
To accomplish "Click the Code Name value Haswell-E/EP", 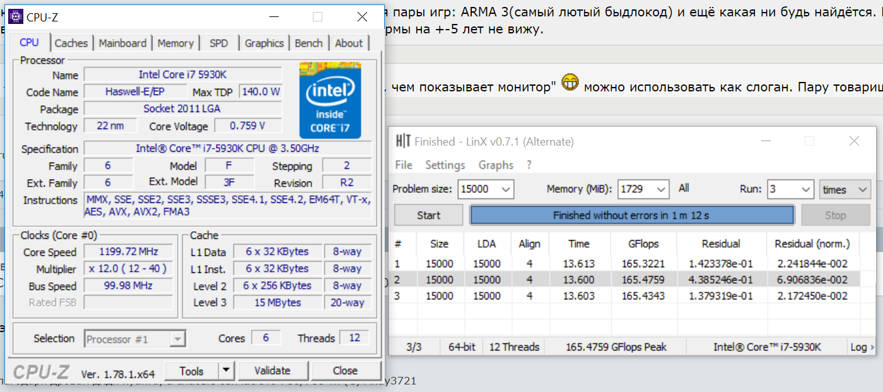I will (x=136, y=92).
